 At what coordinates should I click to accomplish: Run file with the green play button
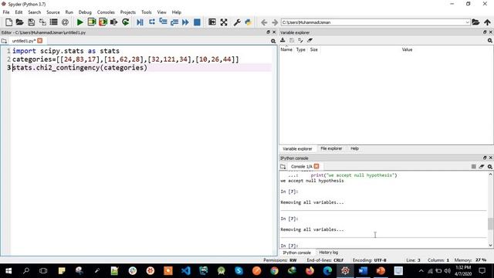[x=80, y=22]
